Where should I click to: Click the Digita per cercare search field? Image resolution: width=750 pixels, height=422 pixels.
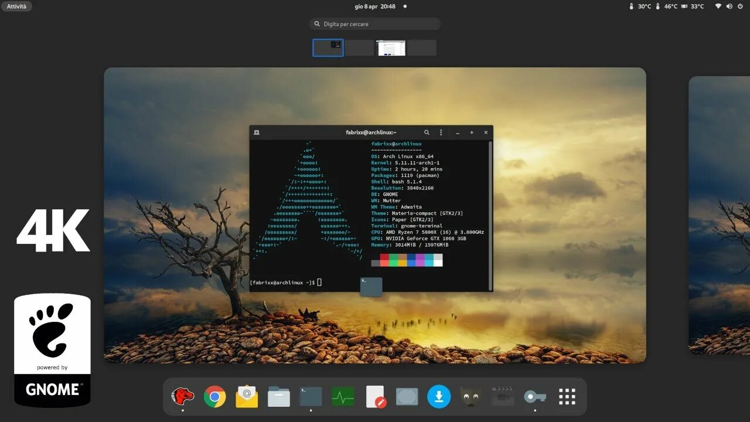375,24
